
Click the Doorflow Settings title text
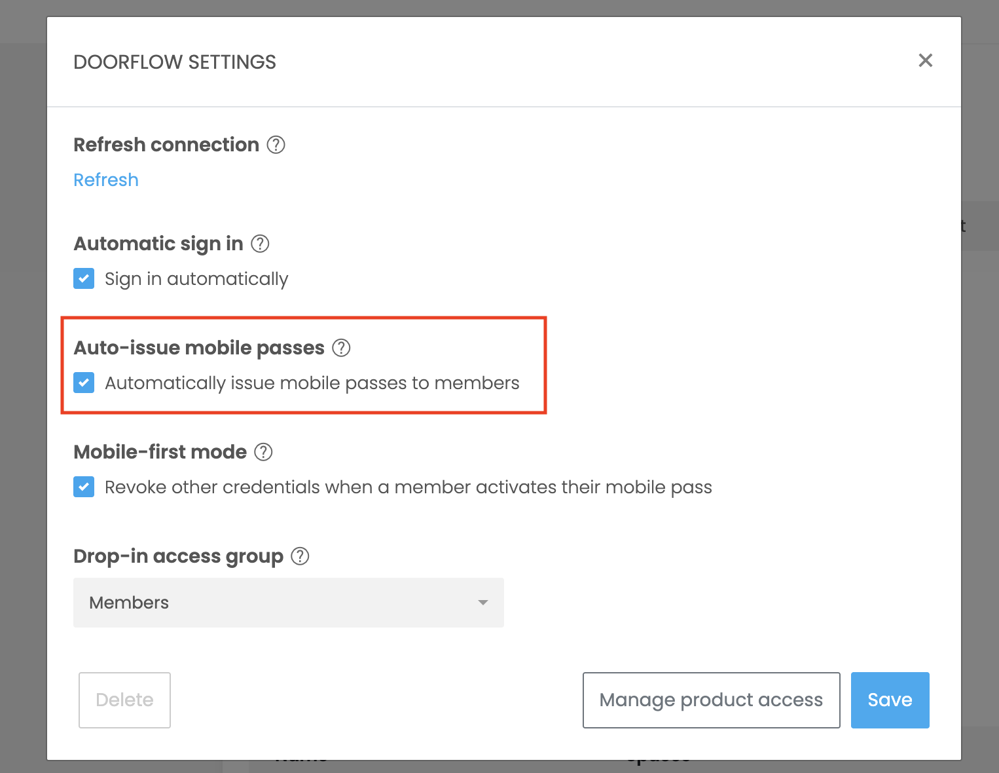pos(175,62)
